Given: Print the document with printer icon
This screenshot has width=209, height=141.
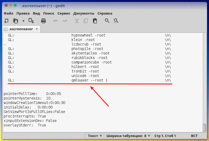Looking at the screenshot, I should (x=43, y=21).
